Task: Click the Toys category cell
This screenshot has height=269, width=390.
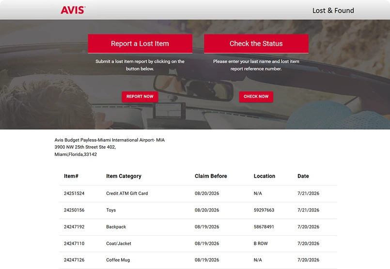Action: pos(111,210)
